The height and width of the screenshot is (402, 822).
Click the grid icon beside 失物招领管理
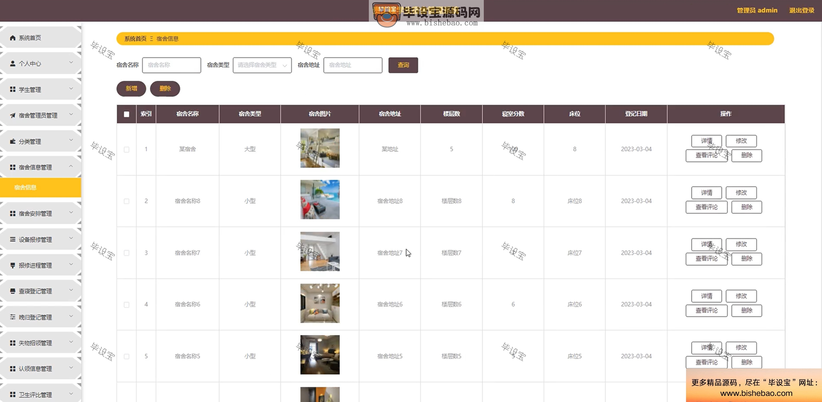coord(13,343)
